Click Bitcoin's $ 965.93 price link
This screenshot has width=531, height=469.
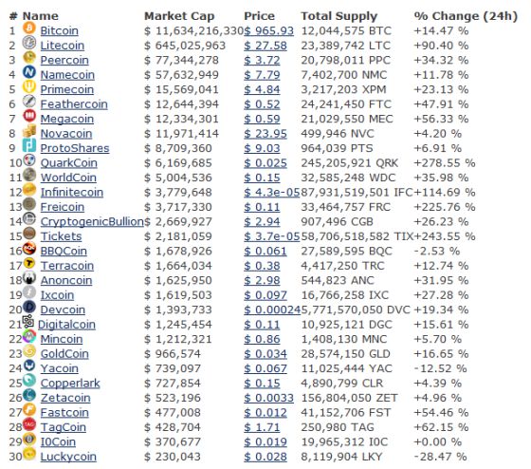coord(269,31)
